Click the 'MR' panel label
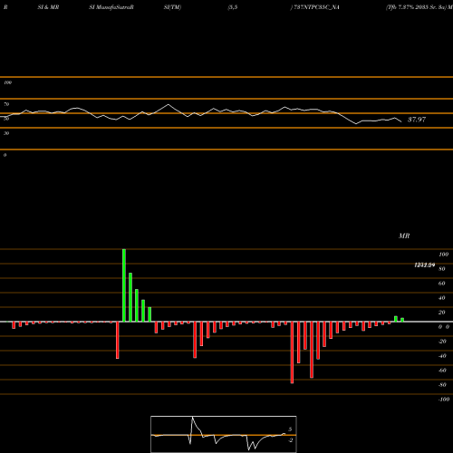The image size is (453, 453). [404, 236]
